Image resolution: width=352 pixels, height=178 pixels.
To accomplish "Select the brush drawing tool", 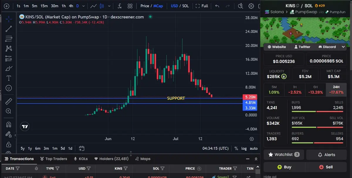I will [9, 68].
